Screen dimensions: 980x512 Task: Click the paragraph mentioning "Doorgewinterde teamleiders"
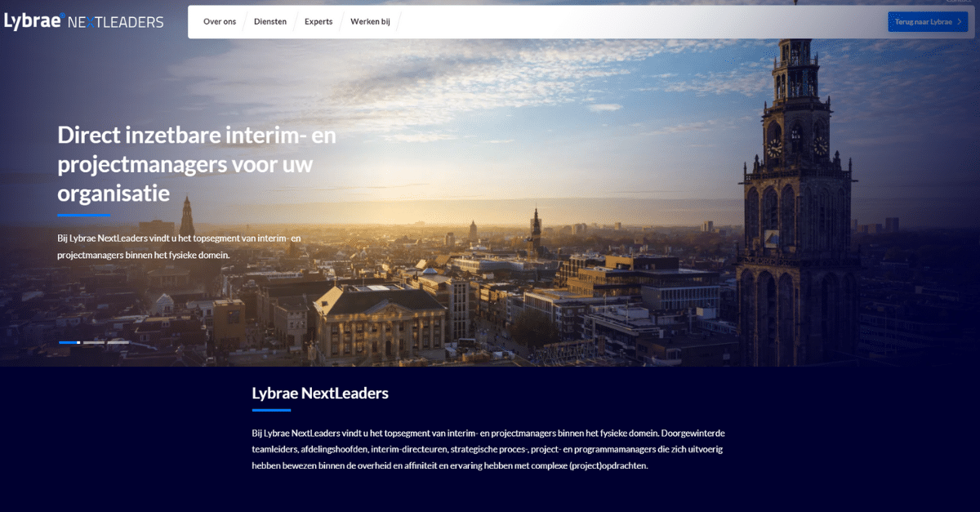[488, 449]
